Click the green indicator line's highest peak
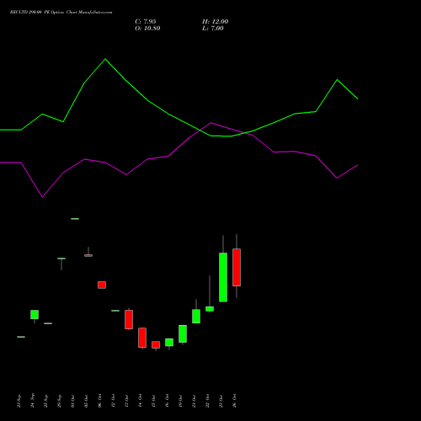The image size is (421, 421). point(105,59)
